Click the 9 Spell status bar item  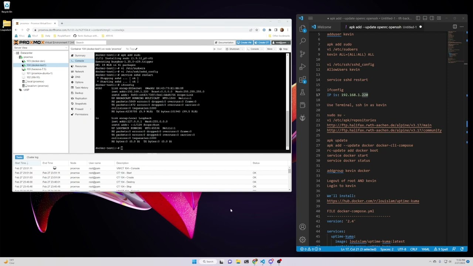[x=441, y=249]
